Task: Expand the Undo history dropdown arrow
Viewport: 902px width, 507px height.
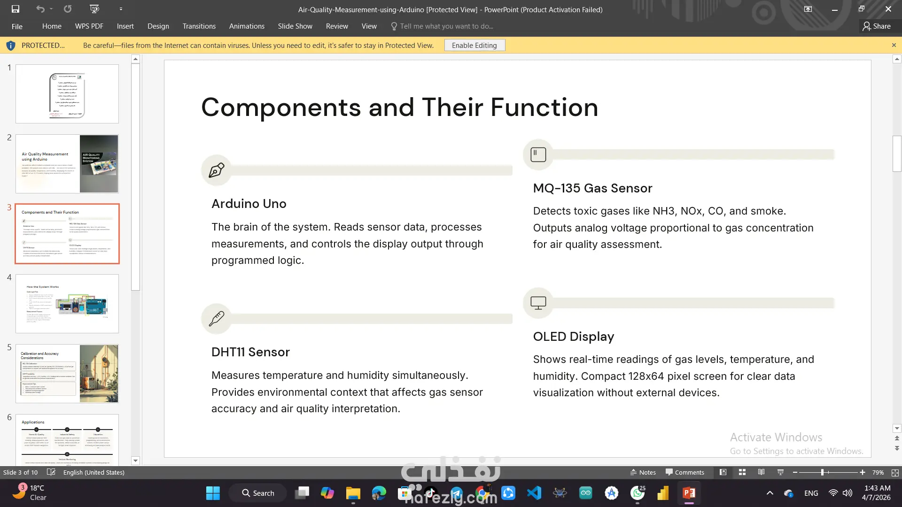Action: click(x=51, y=9)
